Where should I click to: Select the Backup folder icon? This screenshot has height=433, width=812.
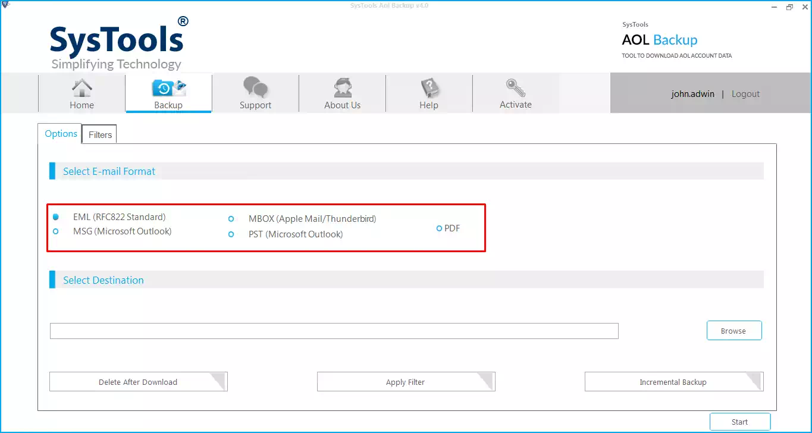pyautogui.click(x=169, y=87)
